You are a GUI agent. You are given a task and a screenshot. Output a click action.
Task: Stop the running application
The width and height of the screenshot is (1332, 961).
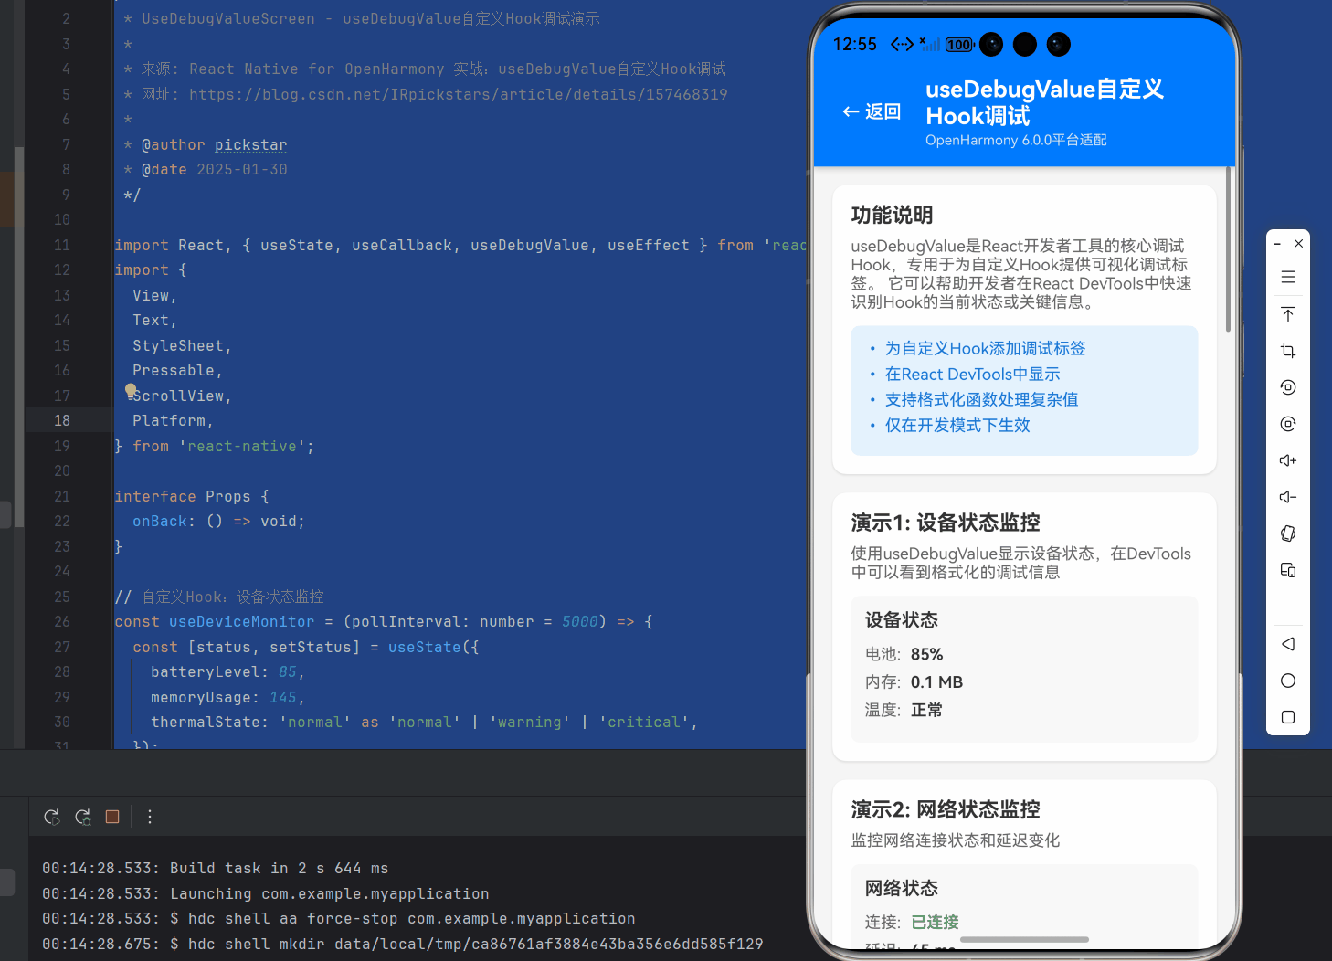coord(111,817)
